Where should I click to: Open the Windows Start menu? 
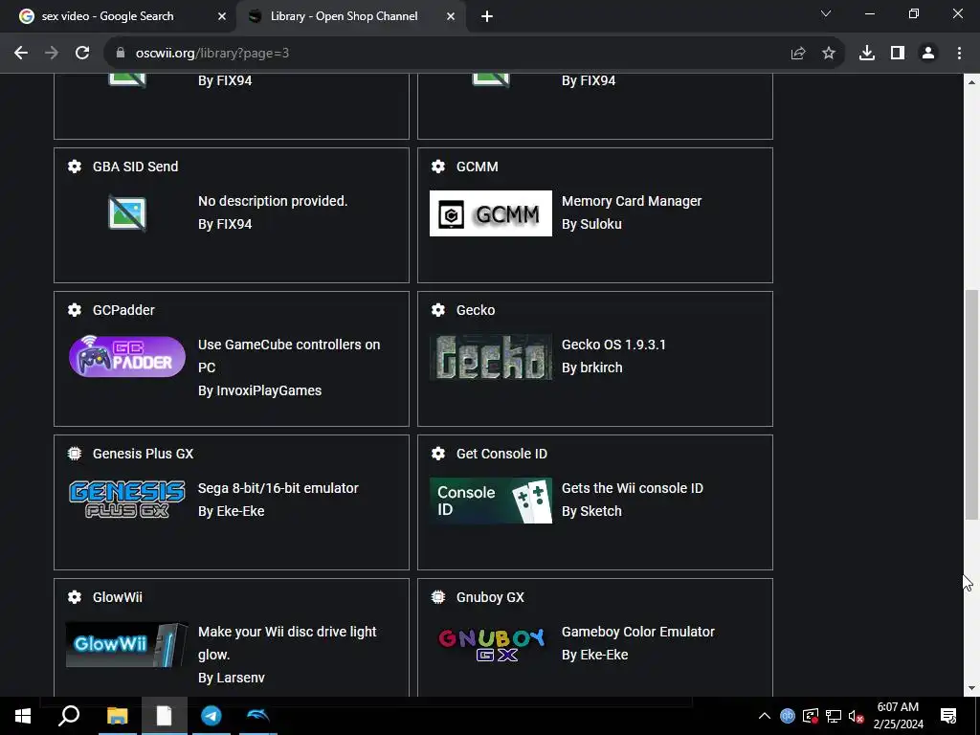pos(23,716)
